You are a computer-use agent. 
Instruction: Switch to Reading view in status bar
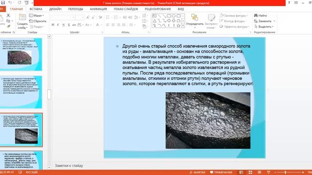click(259, 172)
